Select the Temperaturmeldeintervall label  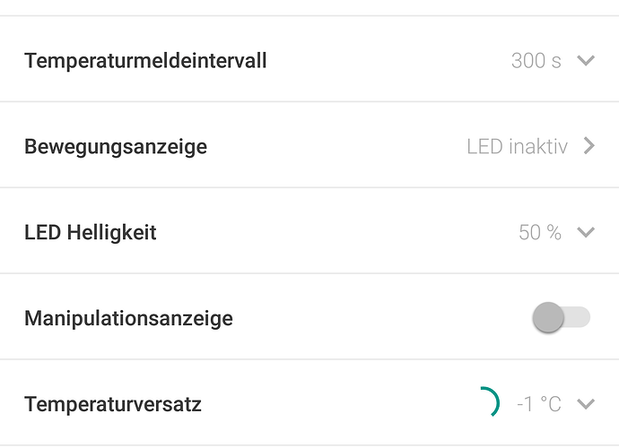(x=145, y=61)
